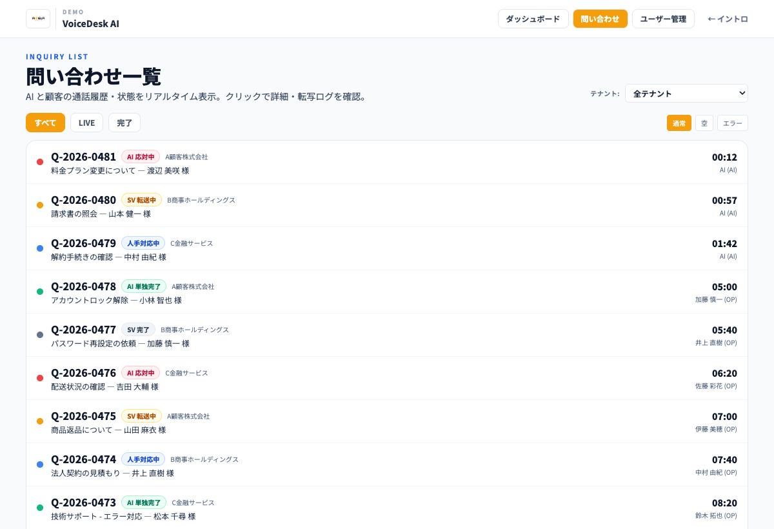Open inquiry Q-2026-0481

point(387,163)
